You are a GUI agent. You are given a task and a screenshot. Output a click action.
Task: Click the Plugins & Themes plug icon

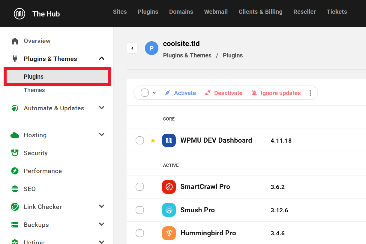click(15, 59)
